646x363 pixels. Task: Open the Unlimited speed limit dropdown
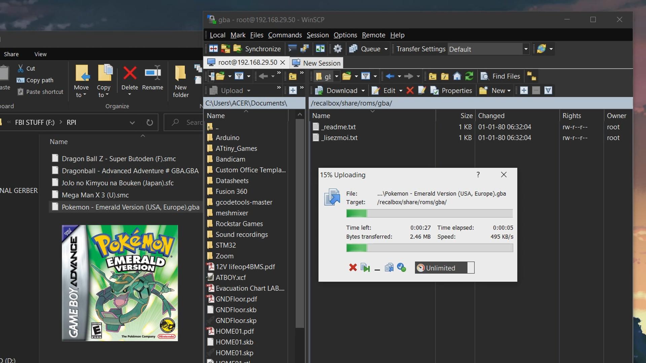pos(444,268)
